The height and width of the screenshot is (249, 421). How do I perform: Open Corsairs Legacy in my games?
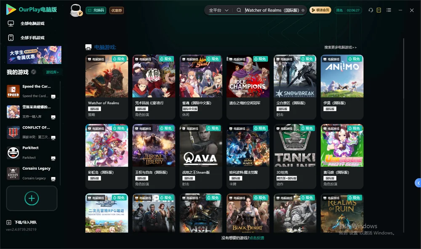point(31,173)
